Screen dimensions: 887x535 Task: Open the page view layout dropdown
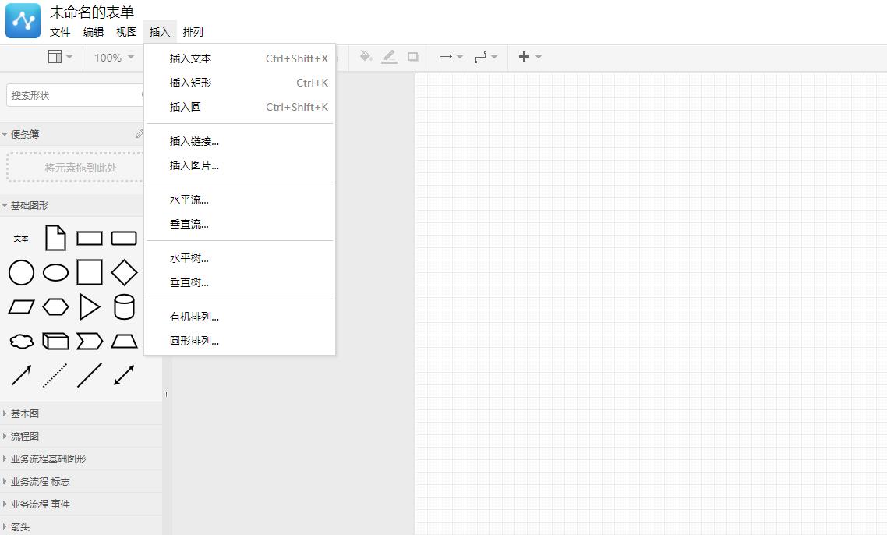tap(60, 57)
